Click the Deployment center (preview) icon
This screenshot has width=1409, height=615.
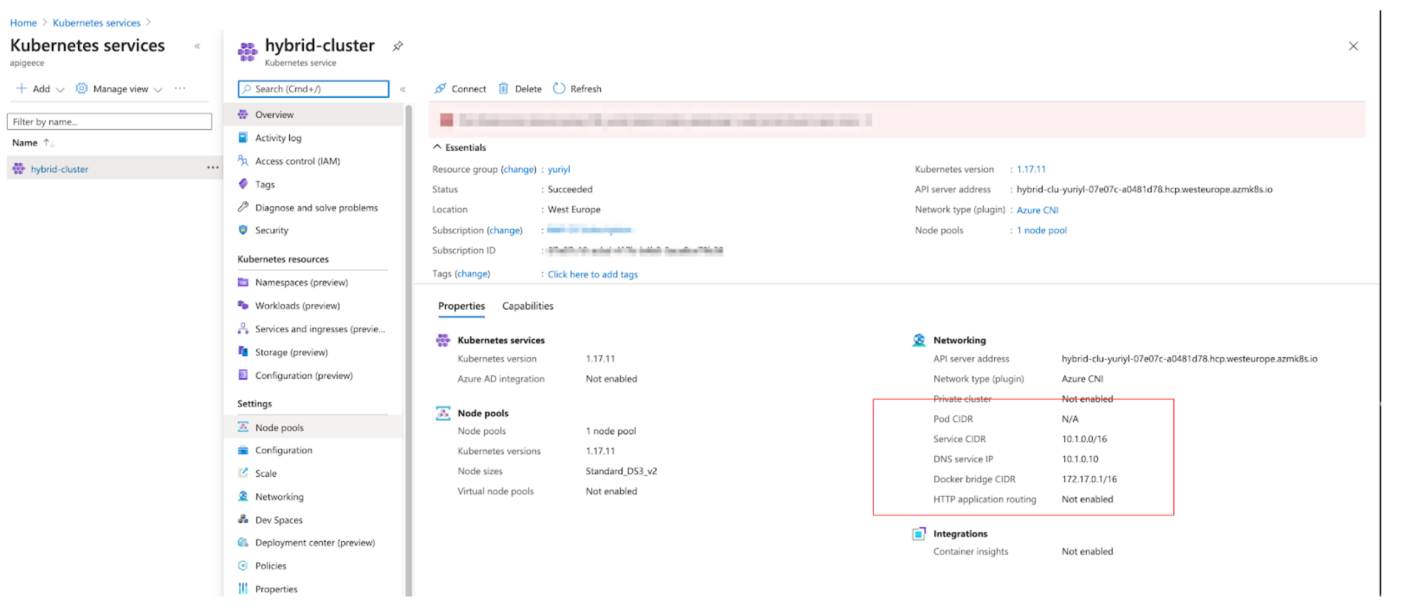point(243,542)
